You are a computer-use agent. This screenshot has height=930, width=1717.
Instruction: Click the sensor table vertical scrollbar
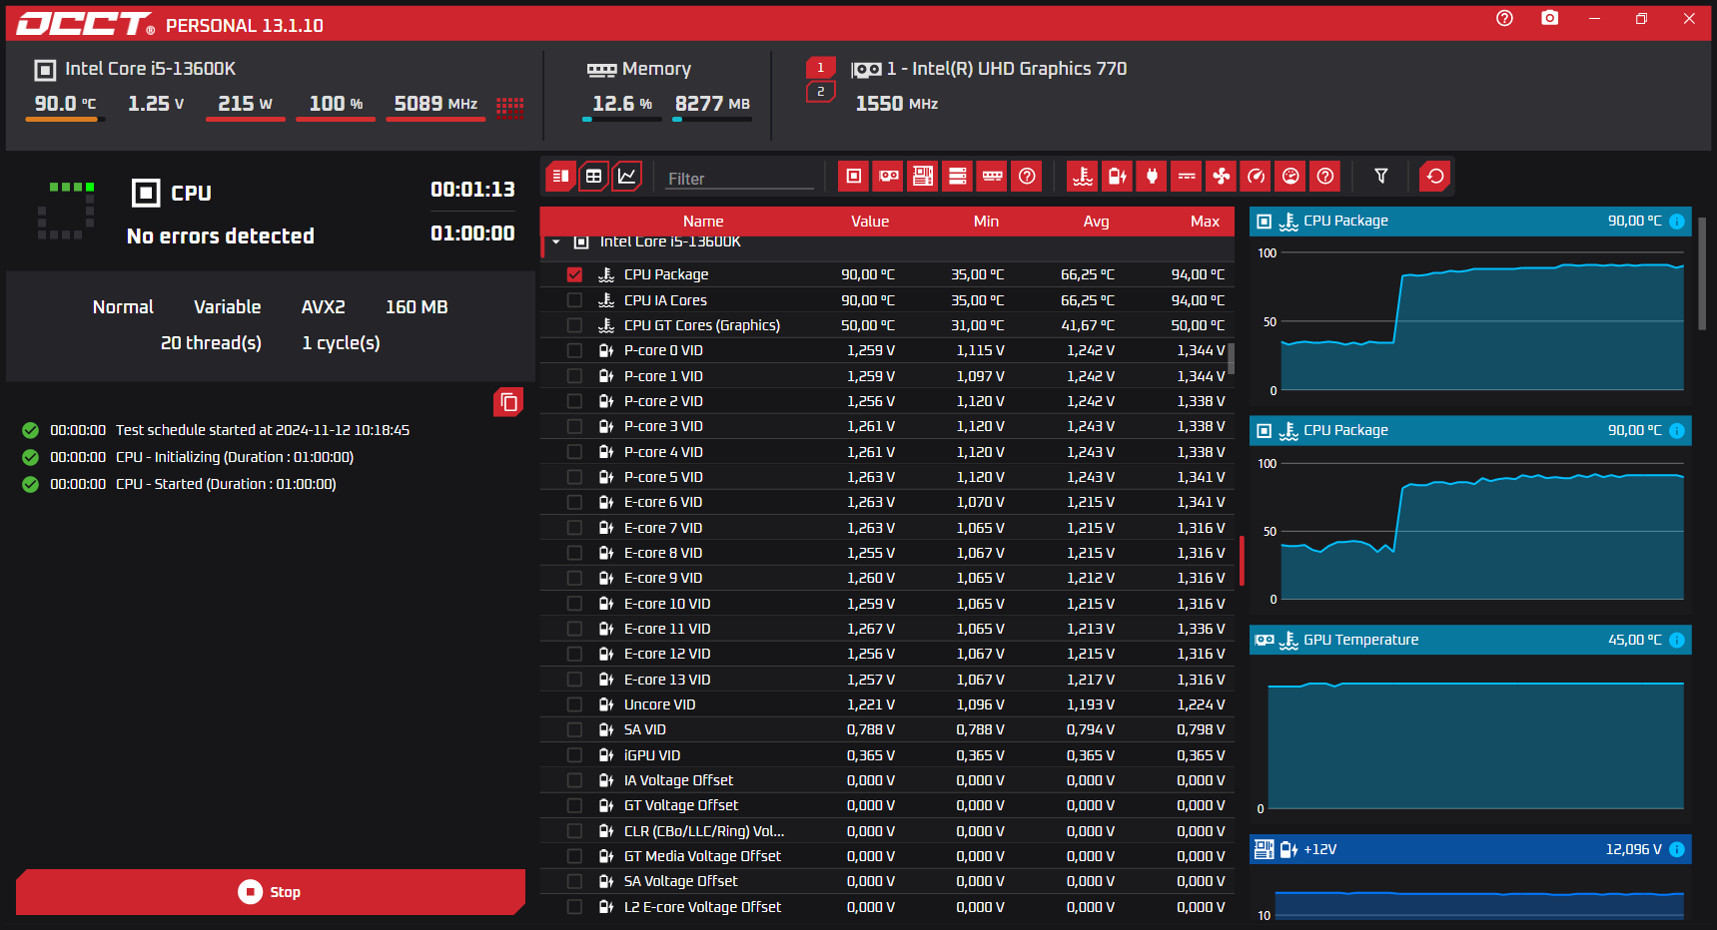pos(1232,358)
